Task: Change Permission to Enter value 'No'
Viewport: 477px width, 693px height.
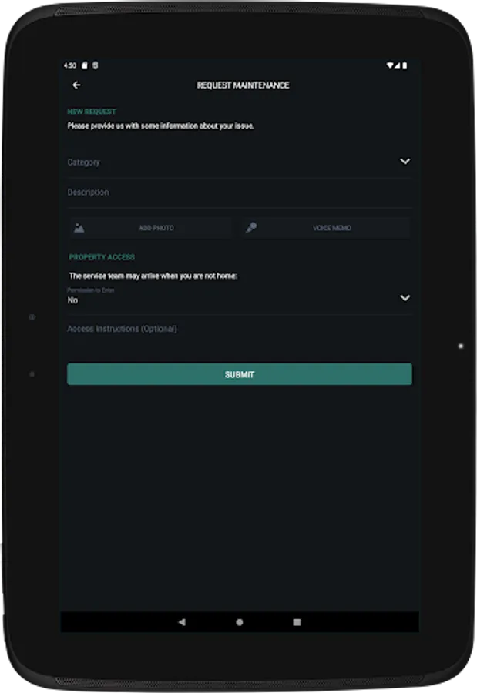Action: tap(73, 300)
